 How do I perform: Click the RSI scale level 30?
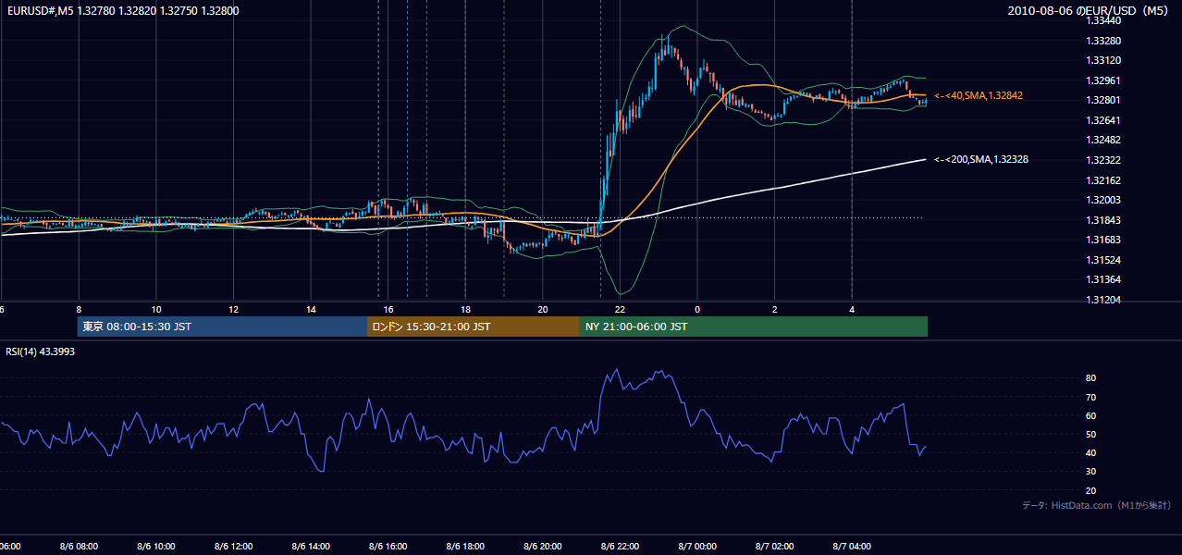coord(1091,472)
